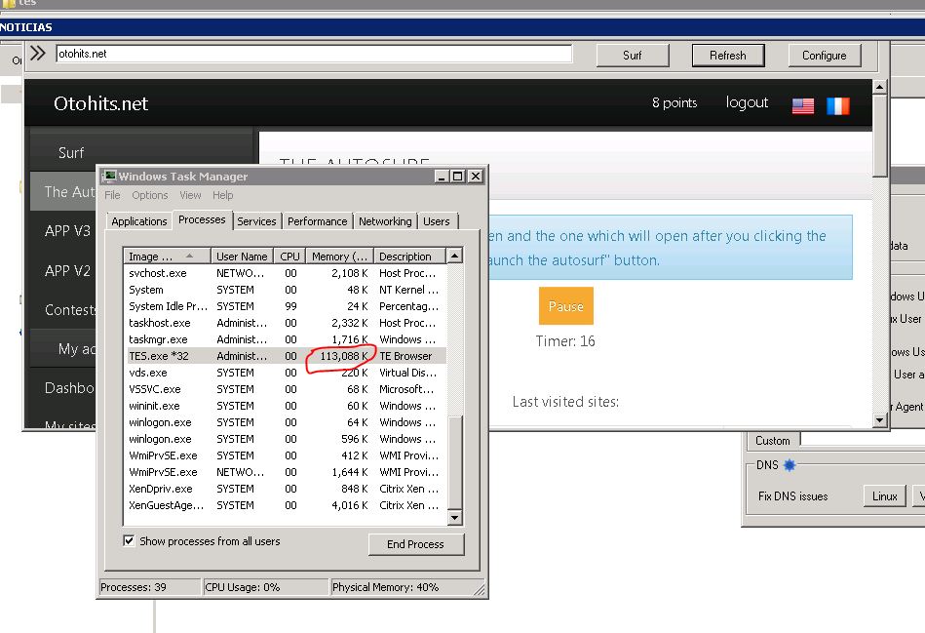The width and height of the screenshot is (925, 633).
Task: Open the Options menu in Task Manager
Action: (149, 195)
